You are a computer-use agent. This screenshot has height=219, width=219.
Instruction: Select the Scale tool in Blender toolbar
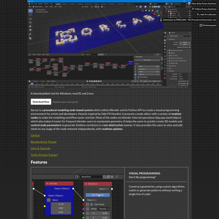(31, 26)
